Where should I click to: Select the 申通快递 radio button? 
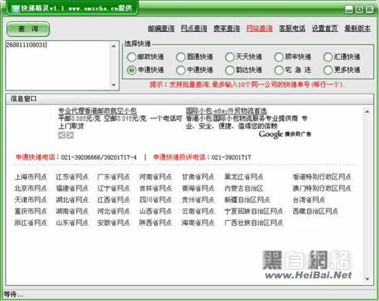(x=132, y=70)
